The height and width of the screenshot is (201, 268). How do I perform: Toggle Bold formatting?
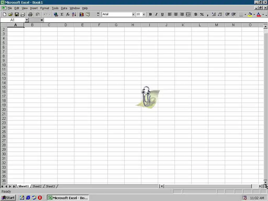tap(150, 14)
